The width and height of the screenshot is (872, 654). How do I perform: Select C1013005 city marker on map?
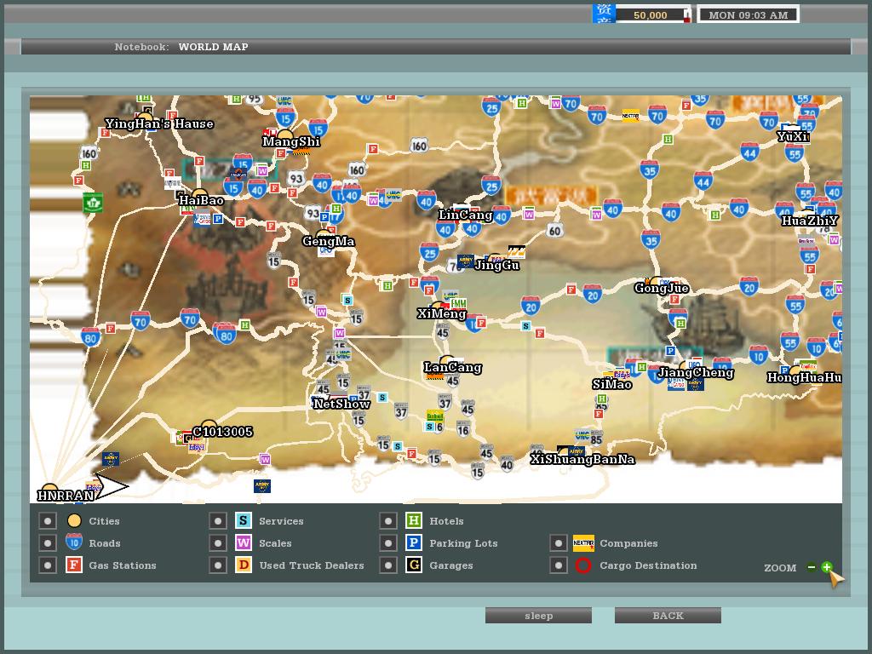point(209,427)
